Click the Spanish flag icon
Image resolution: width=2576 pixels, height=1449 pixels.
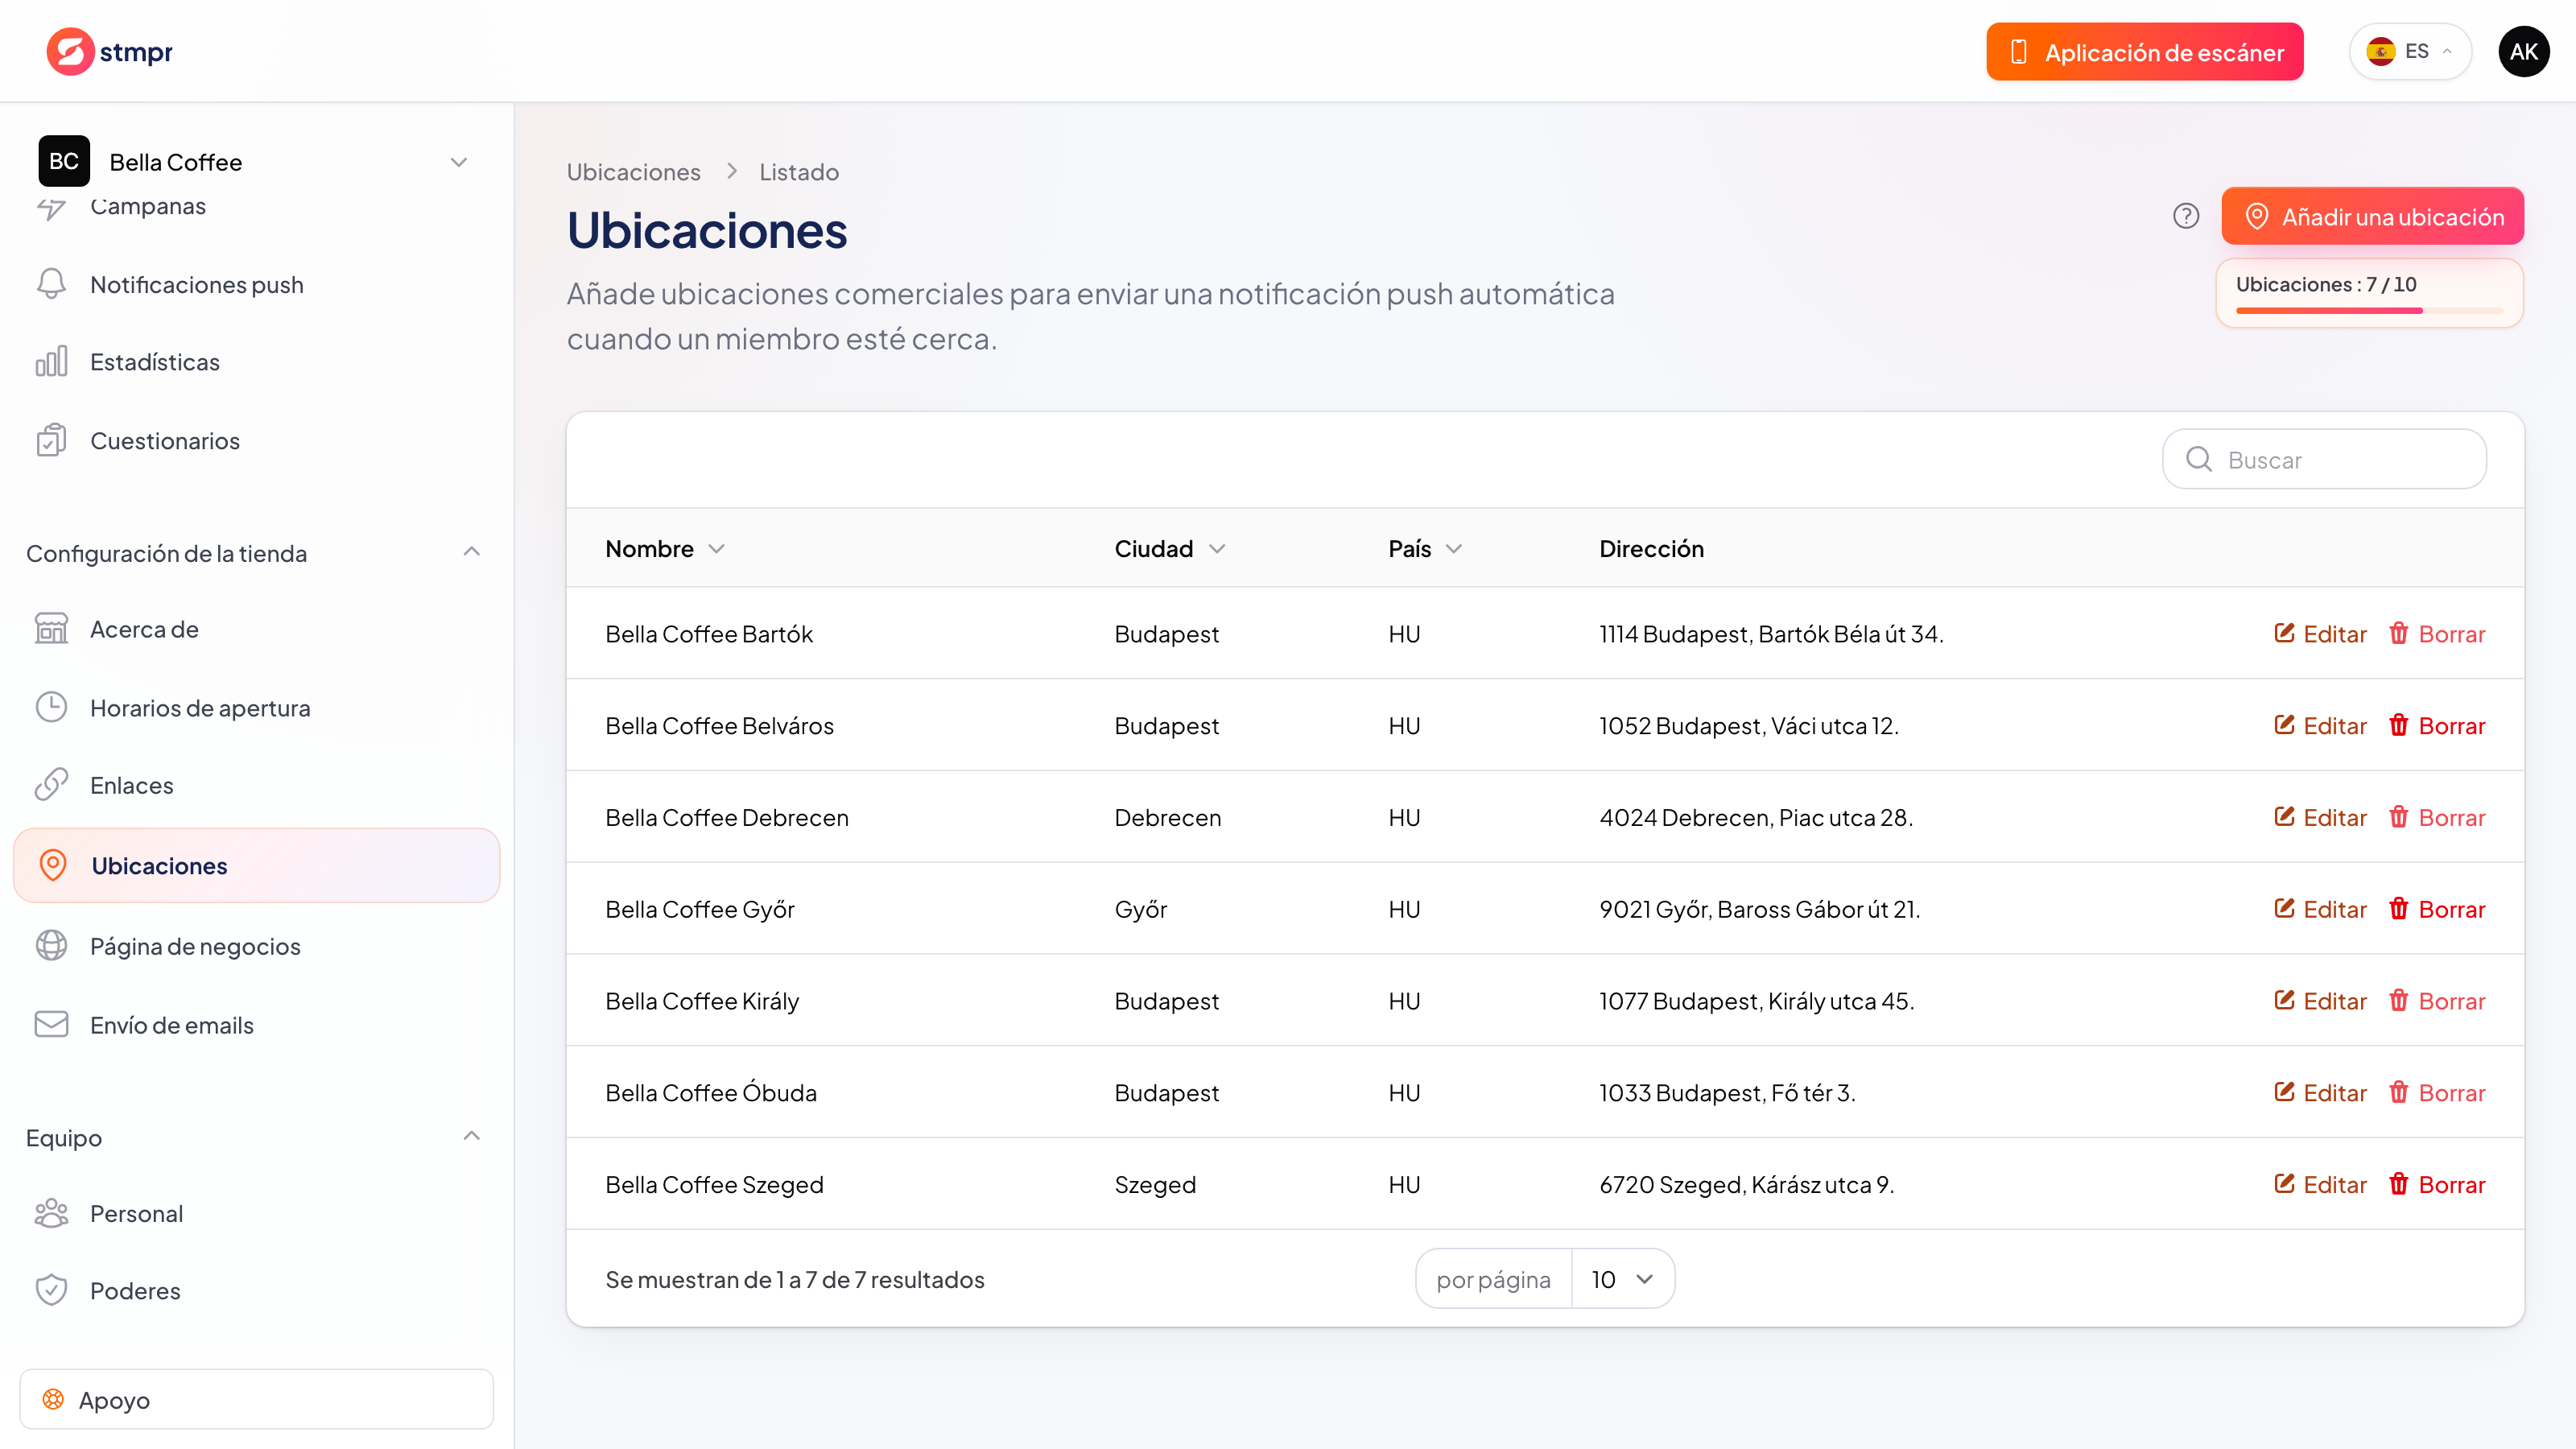pyautogui.click(x=2381, y=51)
